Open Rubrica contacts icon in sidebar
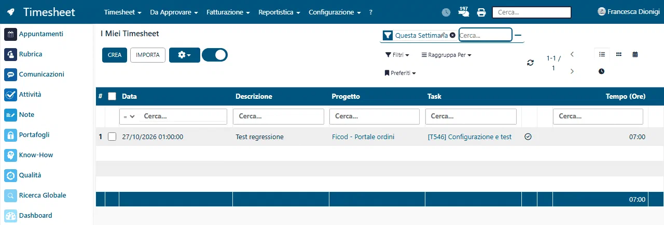 point(11,54)
